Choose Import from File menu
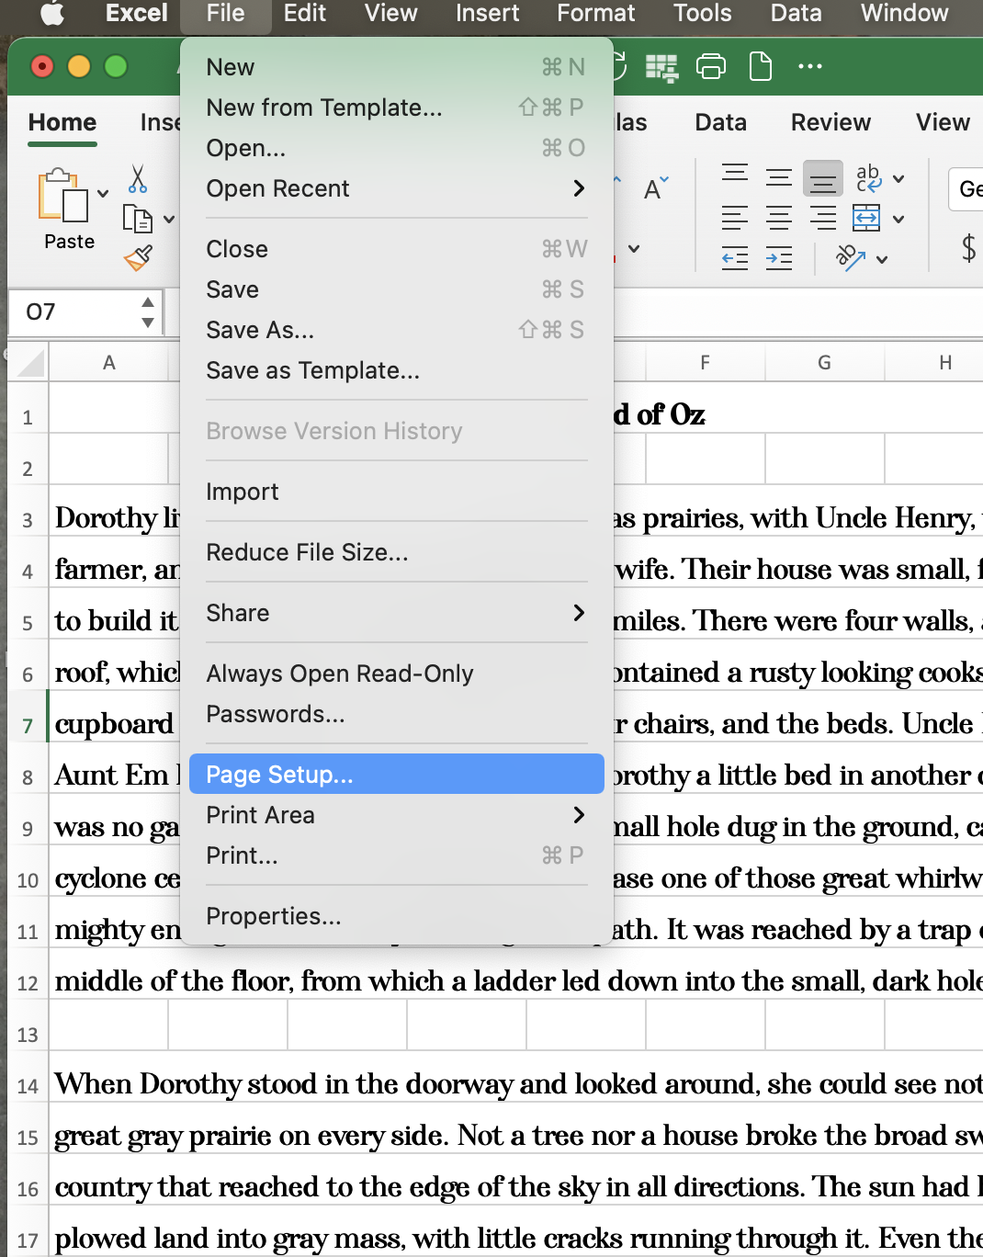This screenshot has height=1257, width=983. pyautogui.click(x=397, y=492)
